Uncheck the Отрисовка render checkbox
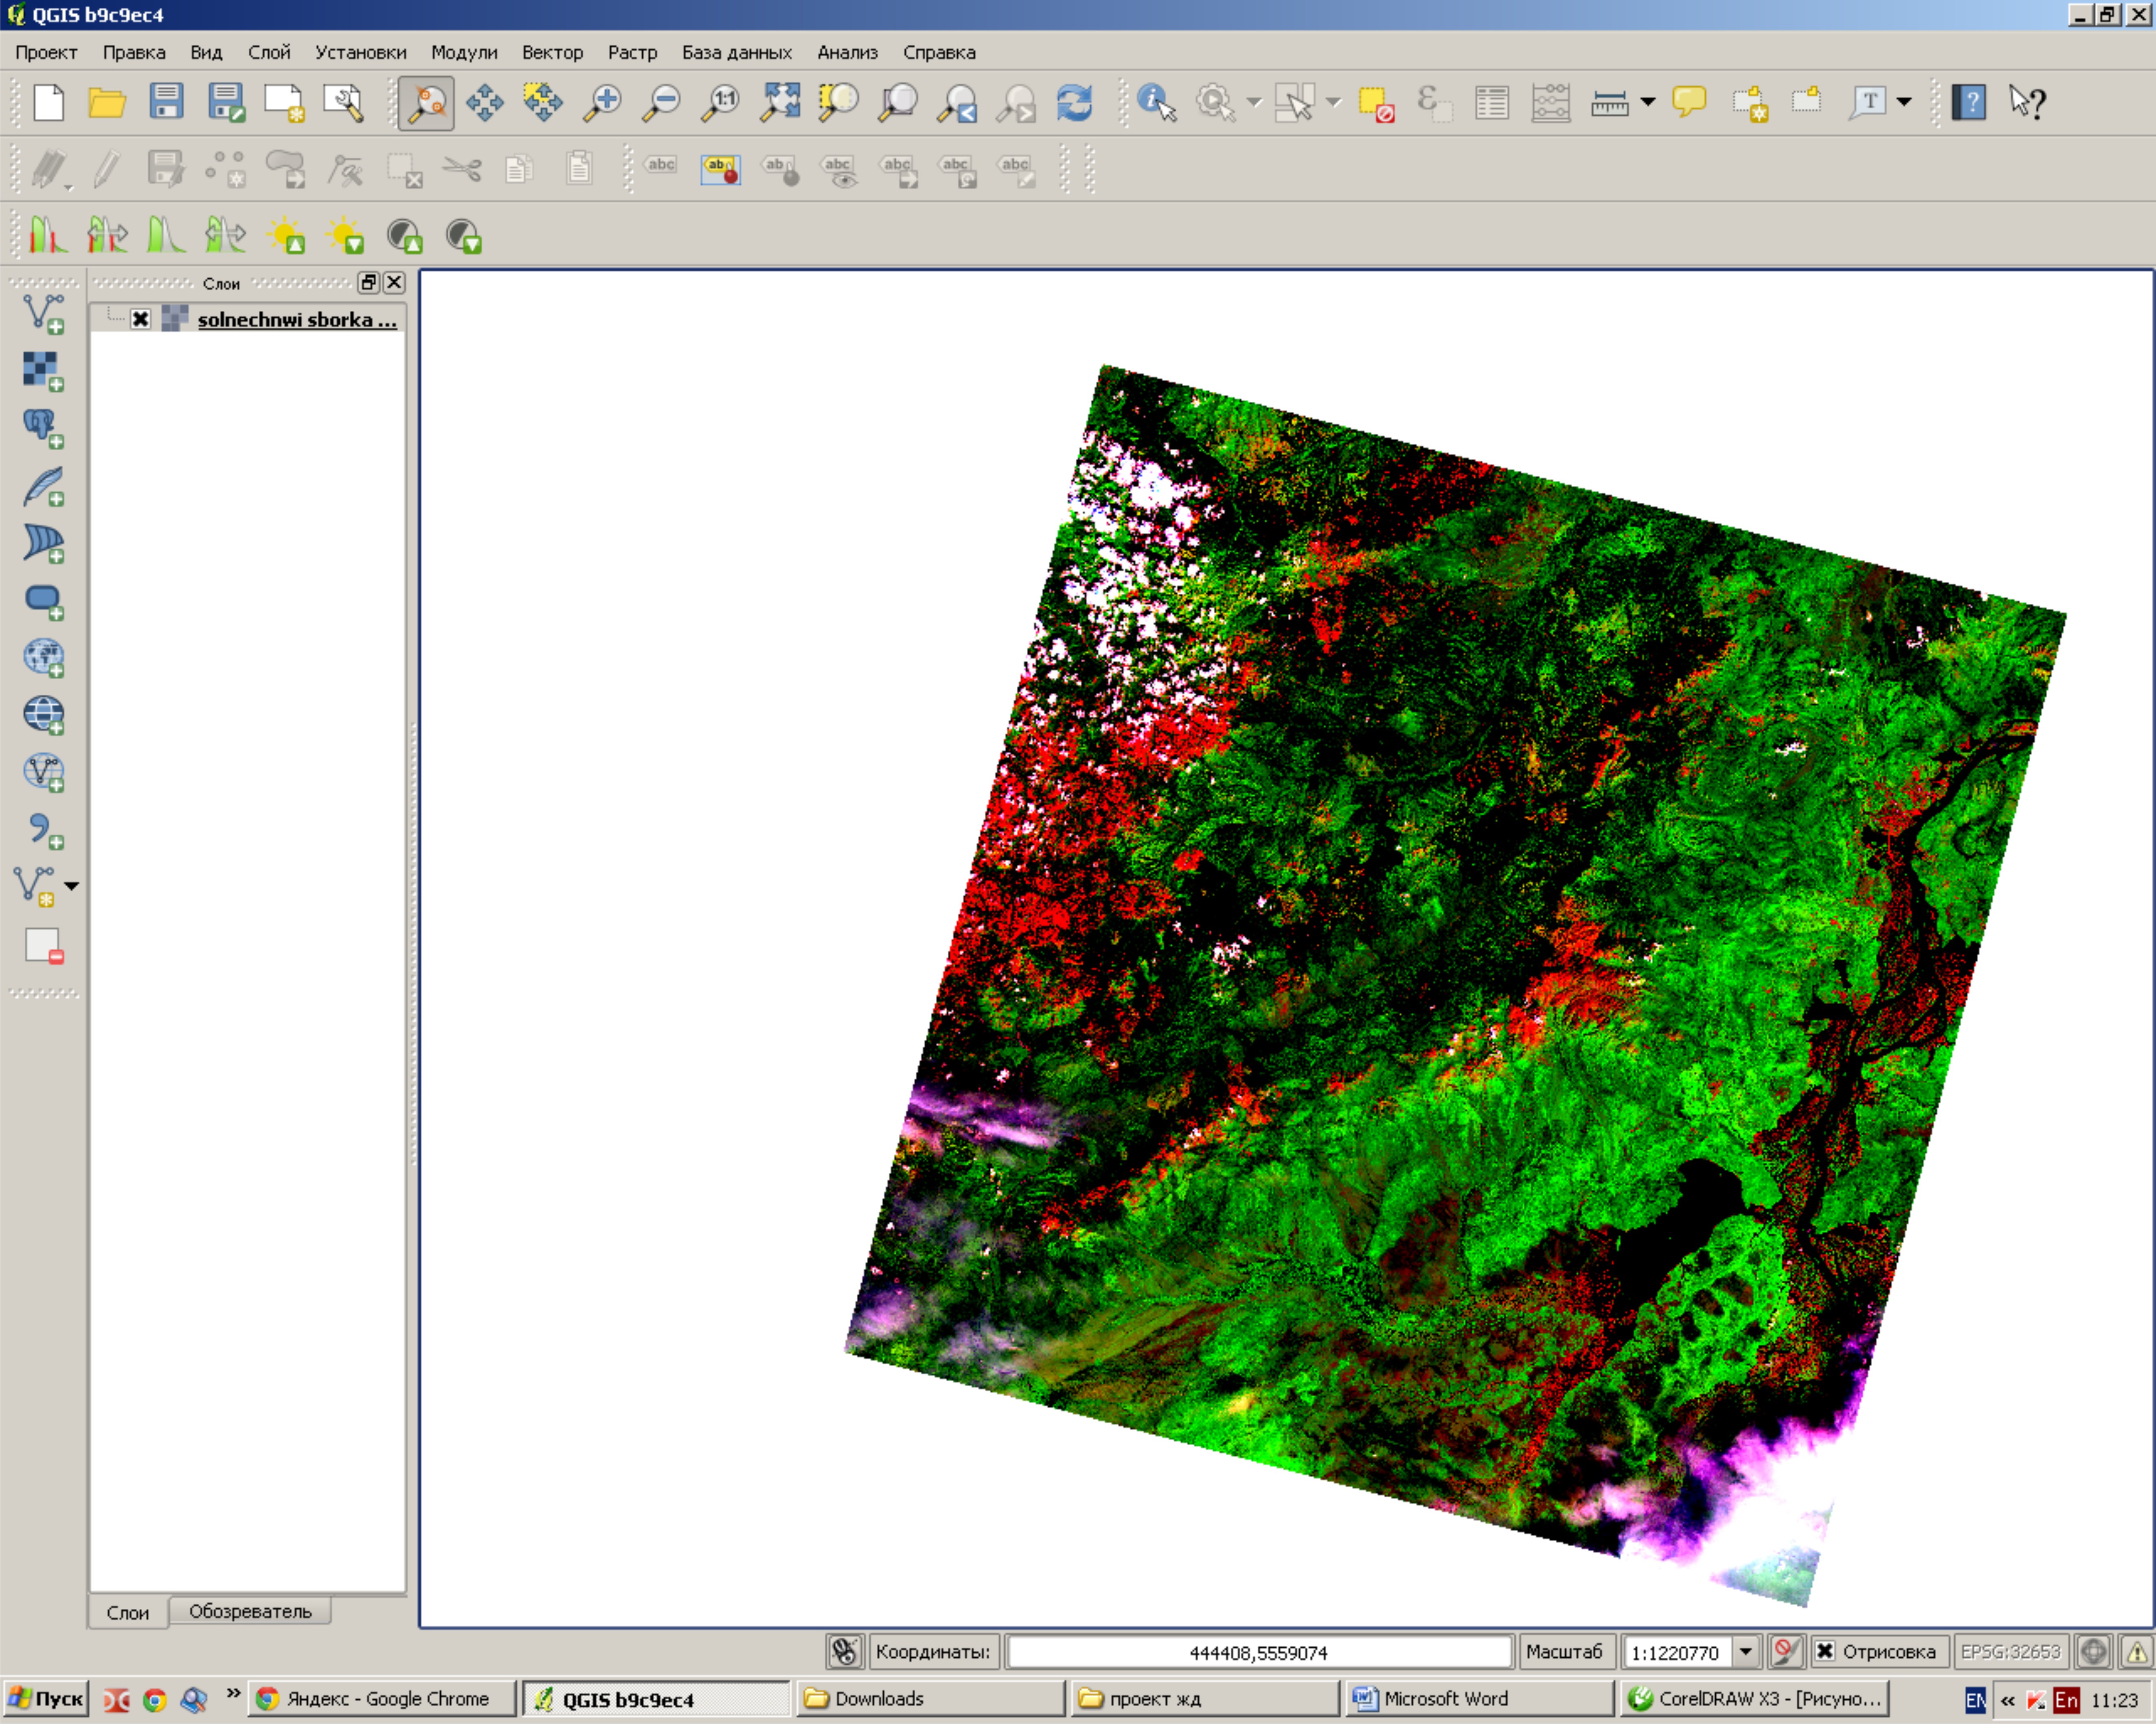The image size is (2156, 1724). (1825, 1651)
